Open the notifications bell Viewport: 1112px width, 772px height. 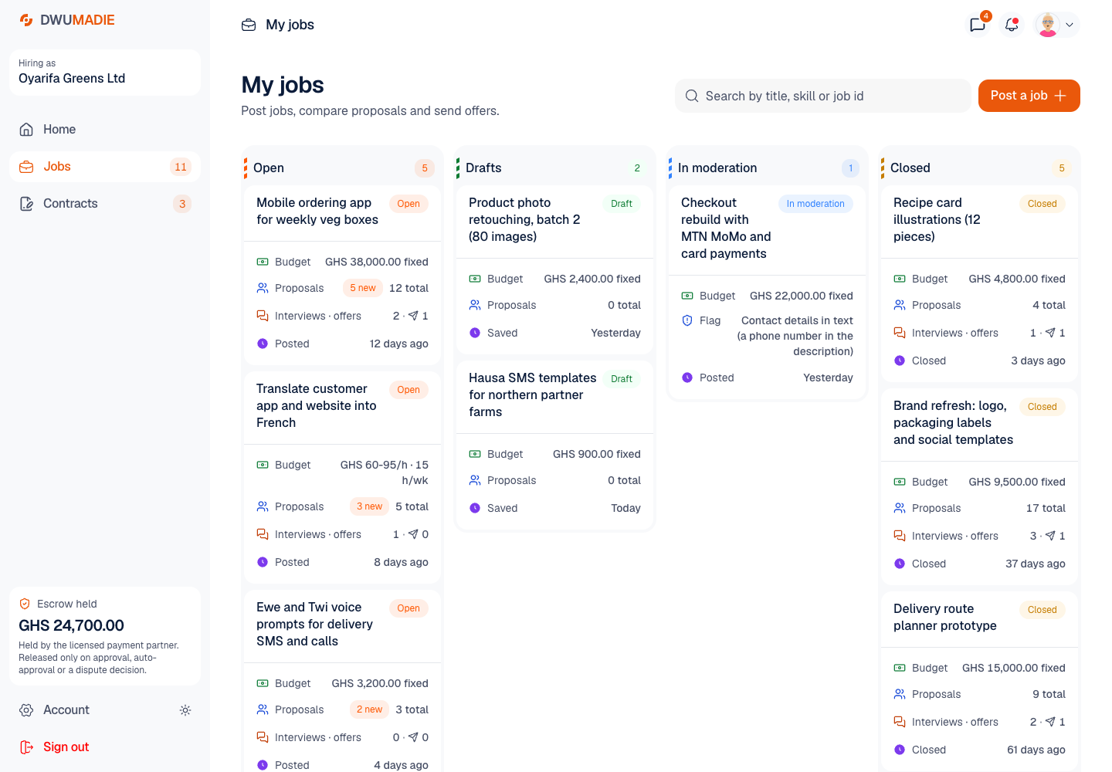(1012, 25)
